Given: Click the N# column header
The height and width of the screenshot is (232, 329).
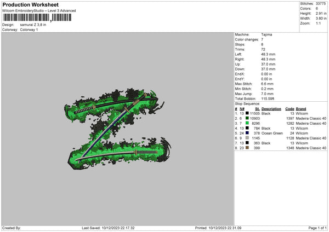Looking at the screenshot, I should click(x=242, y=108).
